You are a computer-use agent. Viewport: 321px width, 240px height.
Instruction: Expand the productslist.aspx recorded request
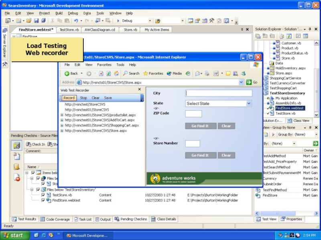click(x=62, y=115)
